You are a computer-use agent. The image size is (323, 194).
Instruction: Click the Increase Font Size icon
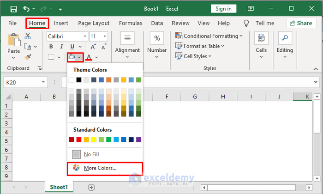tap(93, 47)
